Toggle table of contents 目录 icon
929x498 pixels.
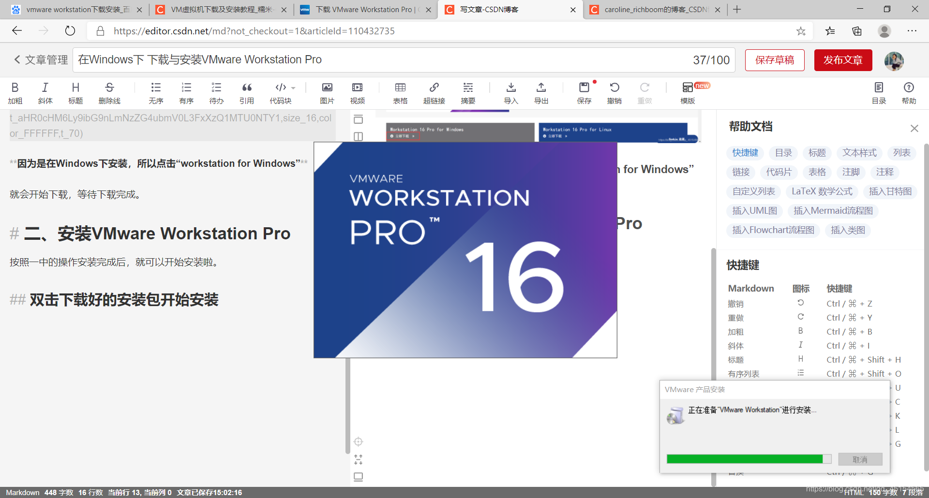[879, 93]
